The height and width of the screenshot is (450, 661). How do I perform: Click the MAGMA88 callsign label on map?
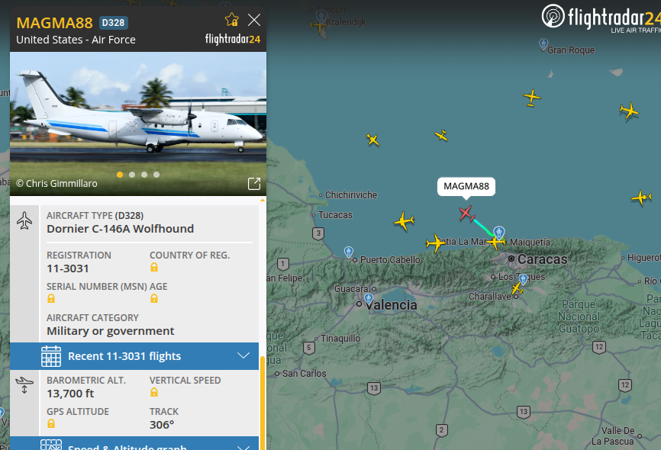click(x=466, y=186)
